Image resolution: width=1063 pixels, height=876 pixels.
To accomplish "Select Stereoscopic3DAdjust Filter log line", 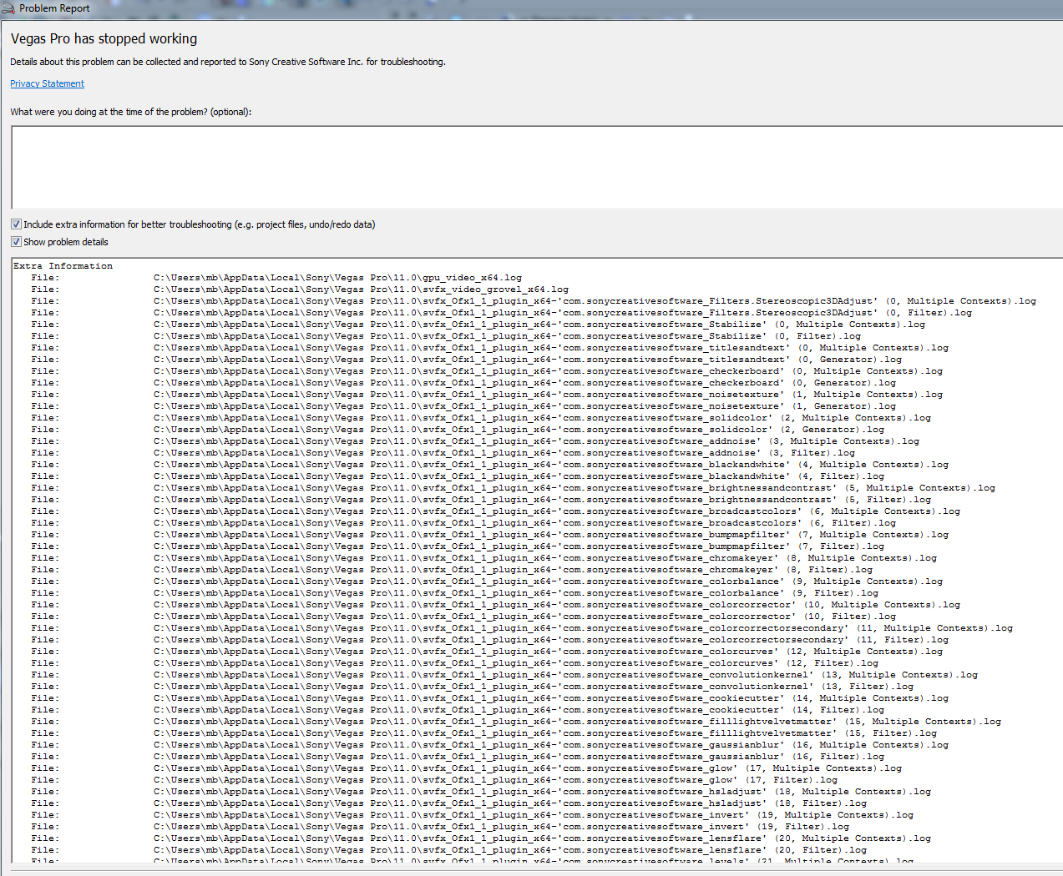I will pos(502,313).
